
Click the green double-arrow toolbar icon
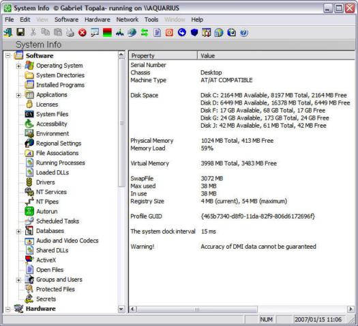point(145,33)
